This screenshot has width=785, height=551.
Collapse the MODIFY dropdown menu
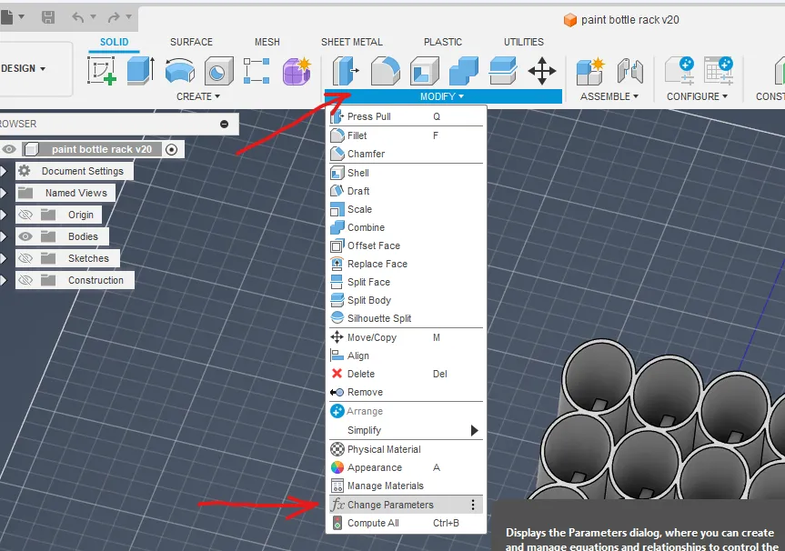pos(443,96)
